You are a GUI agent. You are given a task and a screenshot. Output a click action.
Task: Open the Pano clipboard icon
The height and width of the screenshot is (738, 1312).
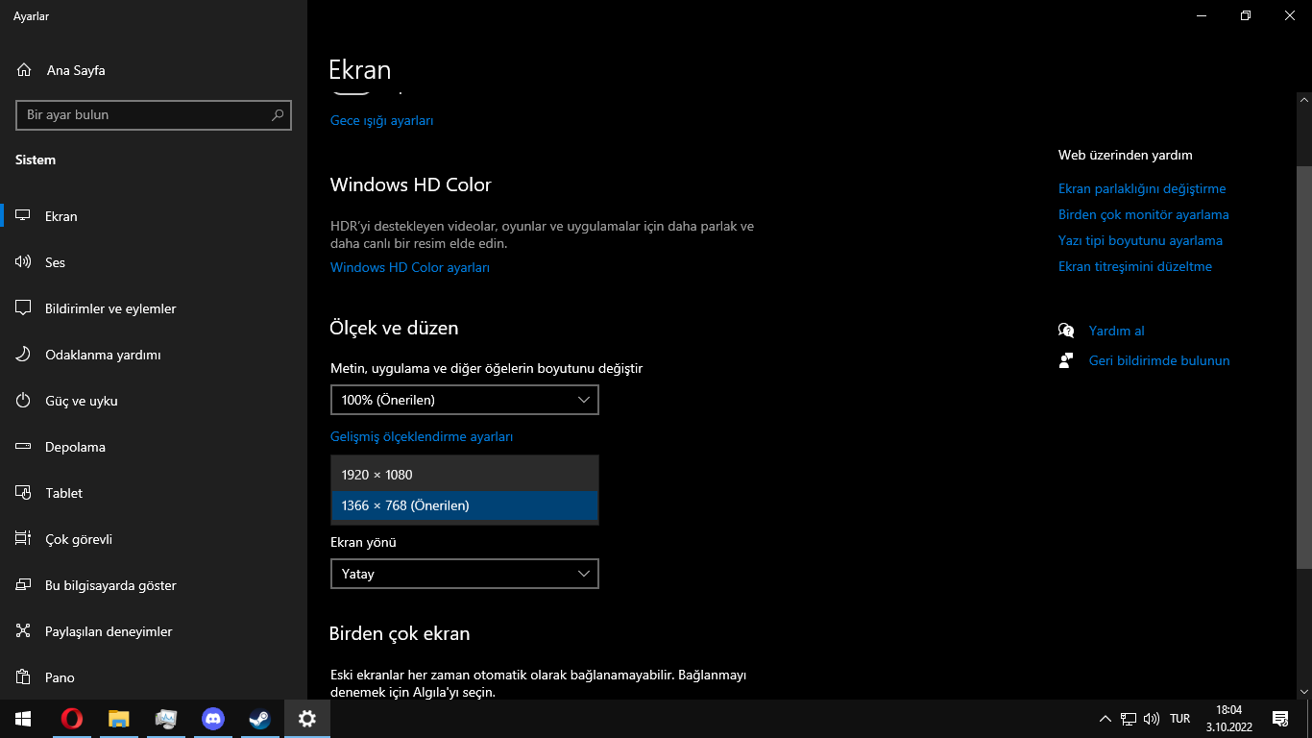(x=24, y=677)
